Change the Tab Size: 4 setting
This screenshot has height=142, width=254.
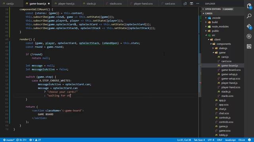click(x=199, y=140)
